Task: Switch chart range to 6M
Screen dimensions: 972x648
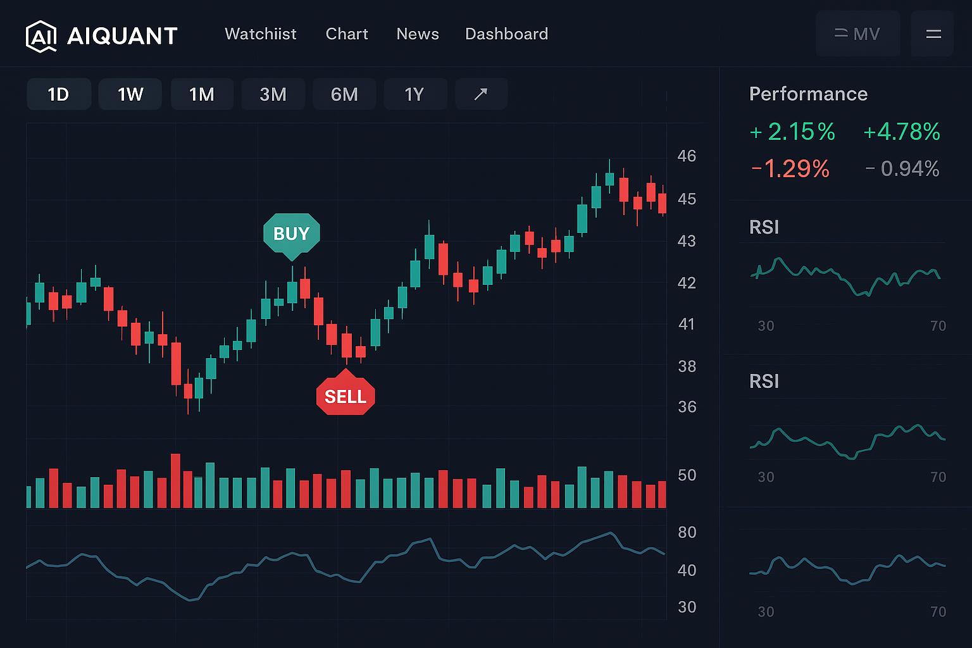Action: coord(344,94)
